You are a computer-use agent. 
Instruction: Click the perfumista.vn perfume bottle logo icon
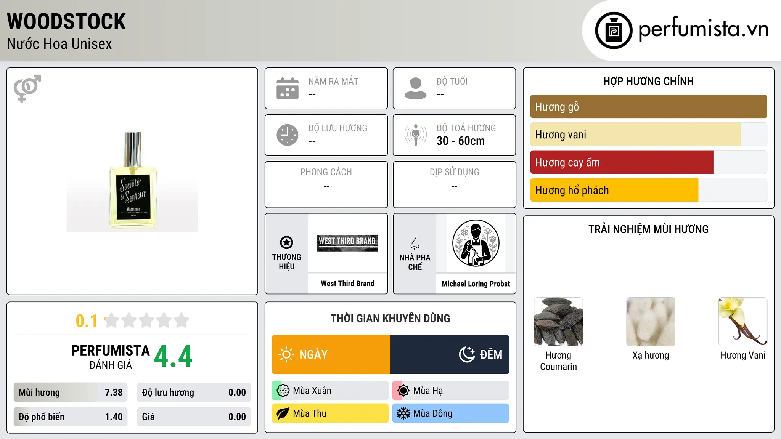(x=614, y=30)
